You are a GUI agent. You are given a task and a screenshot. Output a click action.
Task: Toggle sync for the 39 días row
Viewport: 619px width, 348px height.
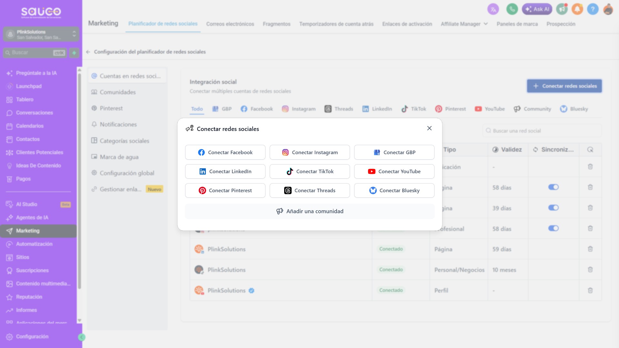pos(554,208)
